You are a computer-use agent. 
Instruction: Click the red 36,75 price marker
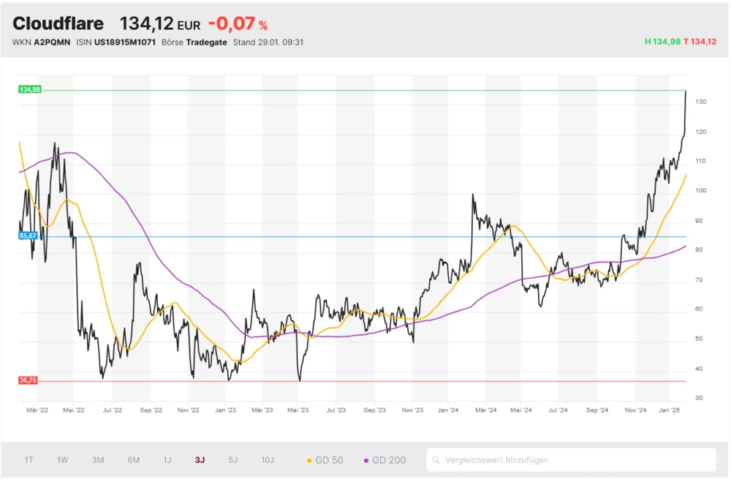pos(29,380)
